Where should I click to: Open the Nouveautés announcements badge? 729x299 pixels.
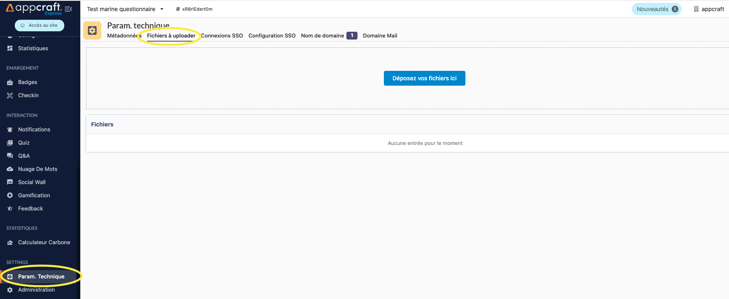pyautogui.click(x=657, y=9)
